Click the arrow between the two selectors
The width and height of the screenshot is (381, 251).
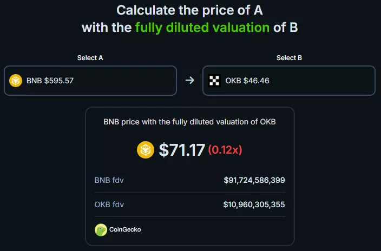(189, 81)
